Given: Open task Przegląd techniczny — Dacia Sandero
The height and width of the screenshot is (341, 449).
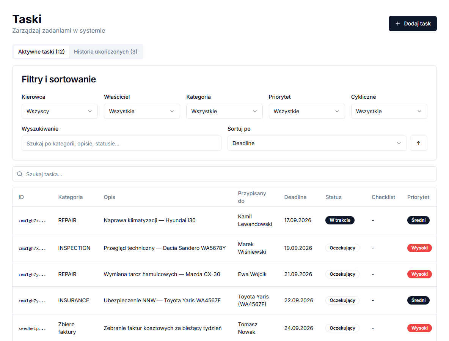Looking at the screenshot, I should [165, 248].
